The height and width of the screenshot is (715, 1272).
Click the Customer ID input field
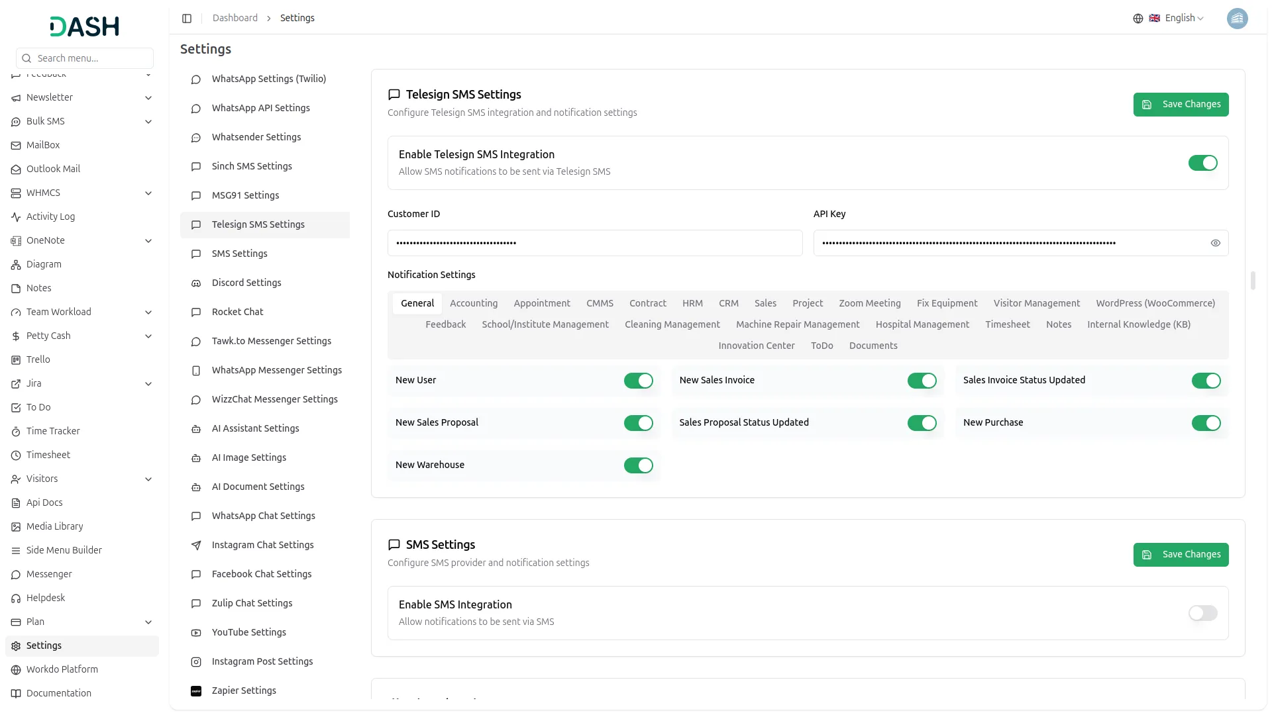(594, 243)
